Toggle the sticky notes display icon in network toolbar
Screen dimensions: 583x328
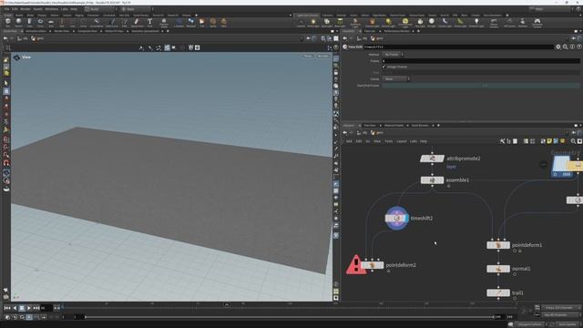(x=549, y=141)
